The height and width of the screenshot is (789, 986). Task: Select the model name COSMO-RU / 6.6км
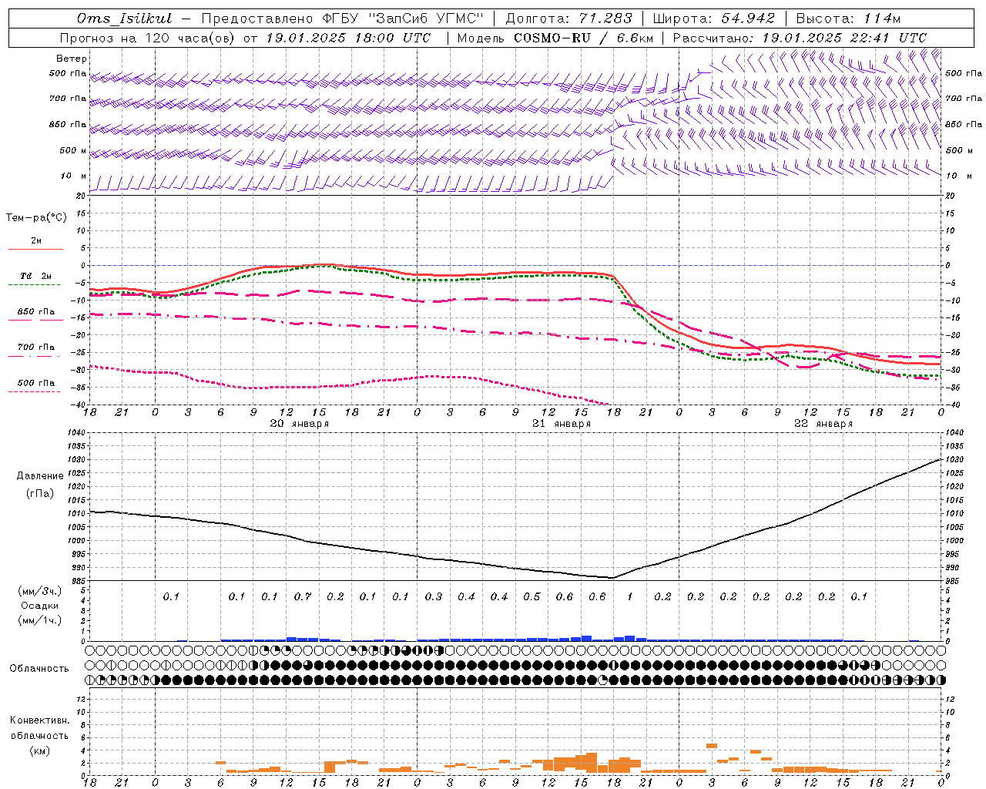point(583,38)
